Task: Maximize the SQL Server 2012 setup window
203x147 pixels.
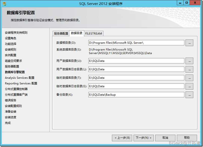Action: pos(187,3)
